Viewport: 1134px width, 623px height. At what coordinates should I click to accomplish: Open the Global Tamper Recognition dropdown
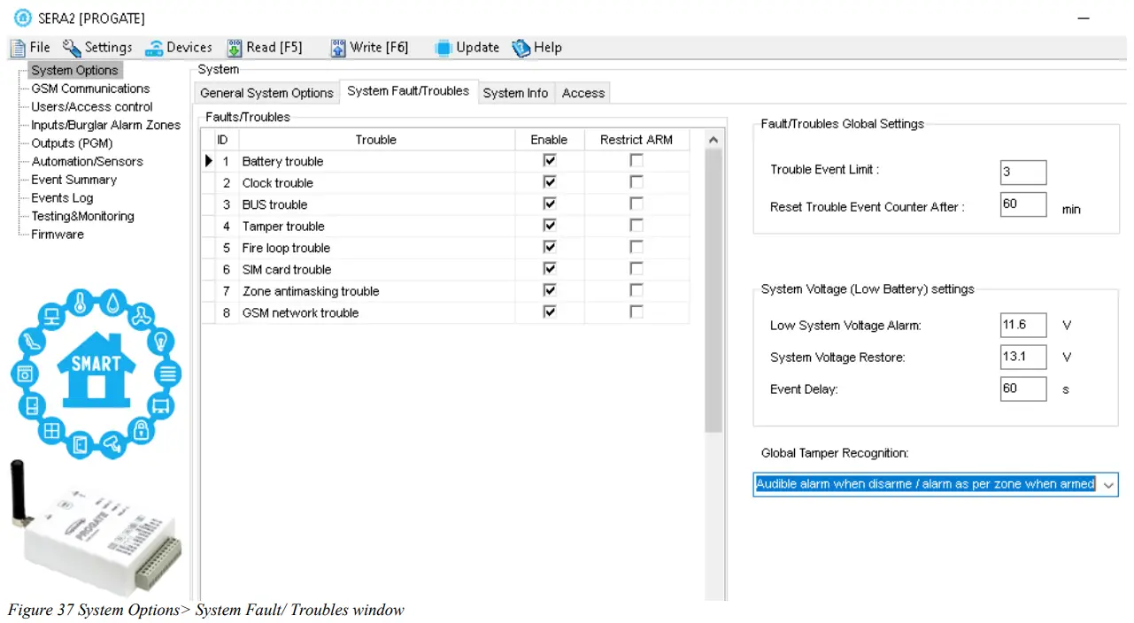[1108, 485]
